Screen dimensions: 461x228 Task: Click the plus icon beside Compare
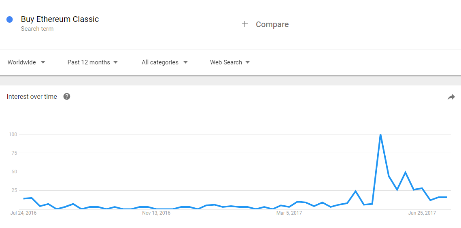(244, 24)
